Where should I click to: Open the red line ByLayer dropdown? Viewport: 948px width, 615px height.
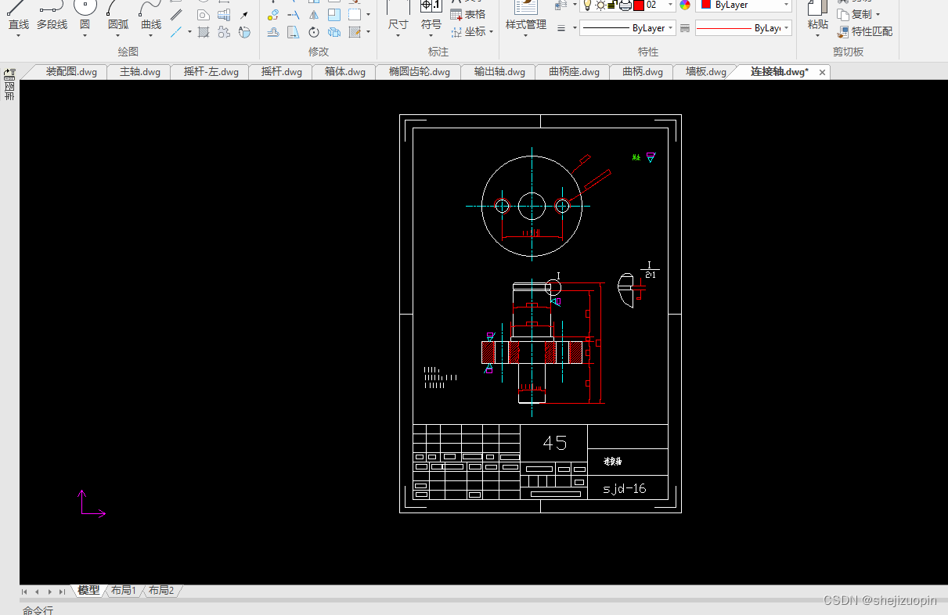point(786,28)
